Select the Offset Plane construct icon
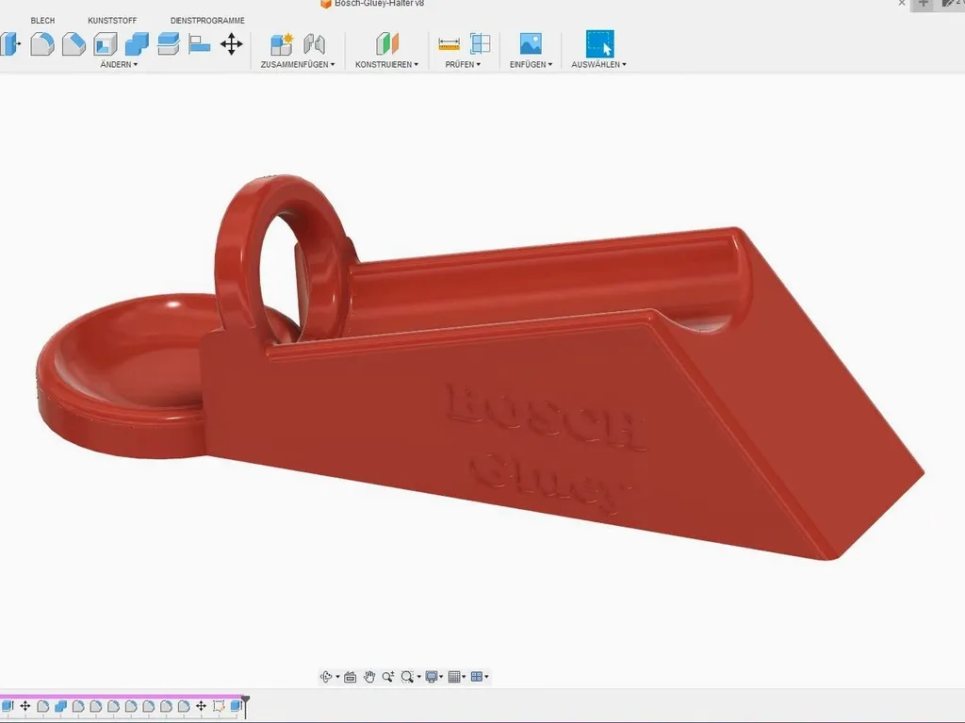This screenshot has height=723, width=965. 387,43
